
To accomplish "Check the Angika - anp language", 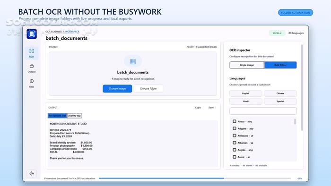I will coord(235,150).
